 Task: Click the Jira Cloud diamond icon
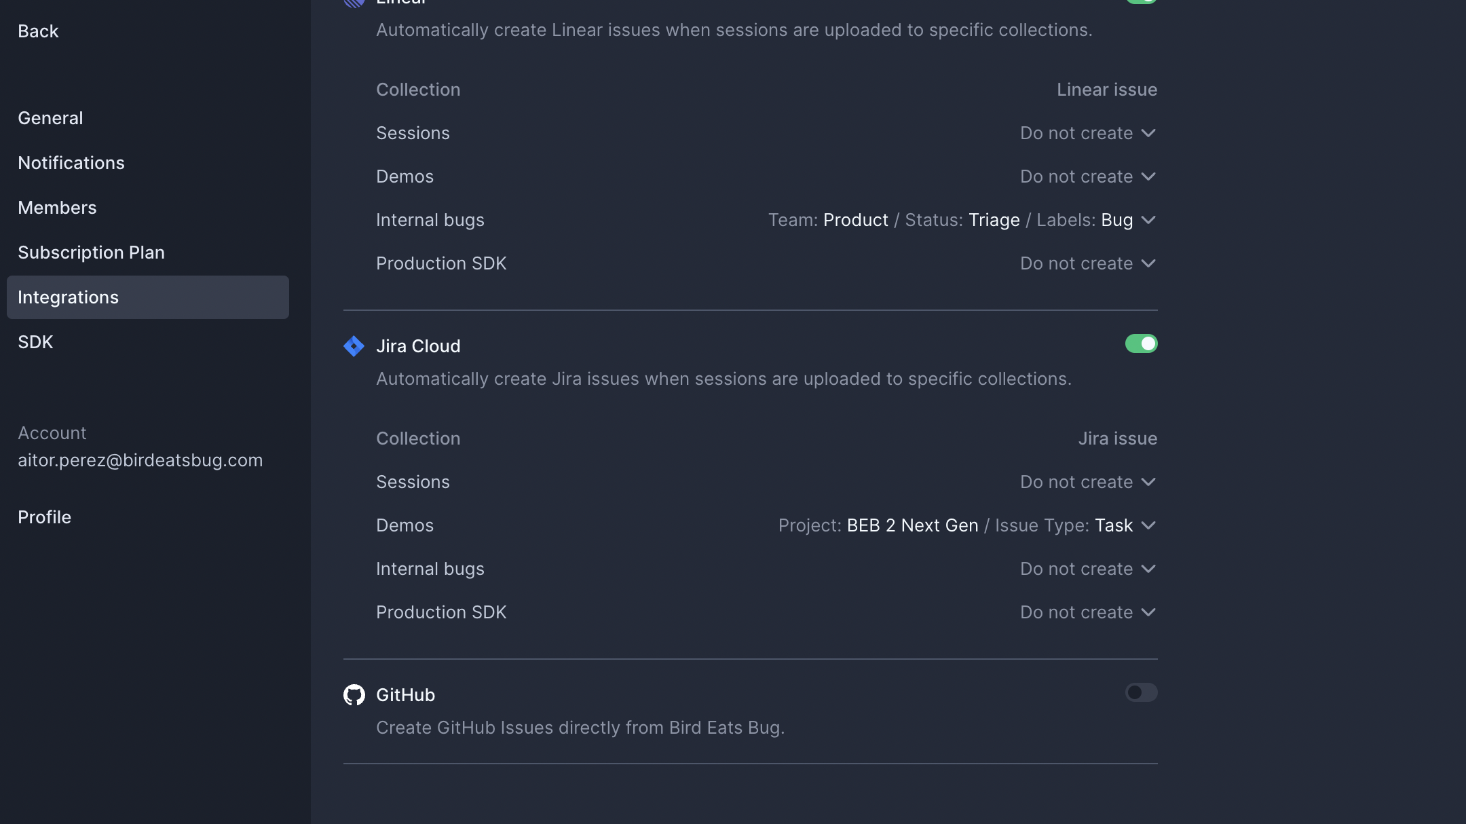coord(354,346)
